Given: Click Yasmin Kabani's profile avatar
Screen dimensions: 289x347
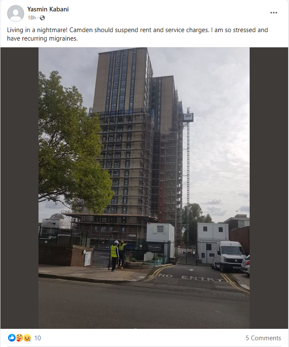Looking at the screenshot, I should pyautogui.click(x=16, y=14).
